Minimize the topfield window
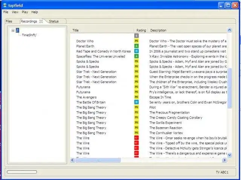Viewport: 241px width, 180px height. coord(221,5)
